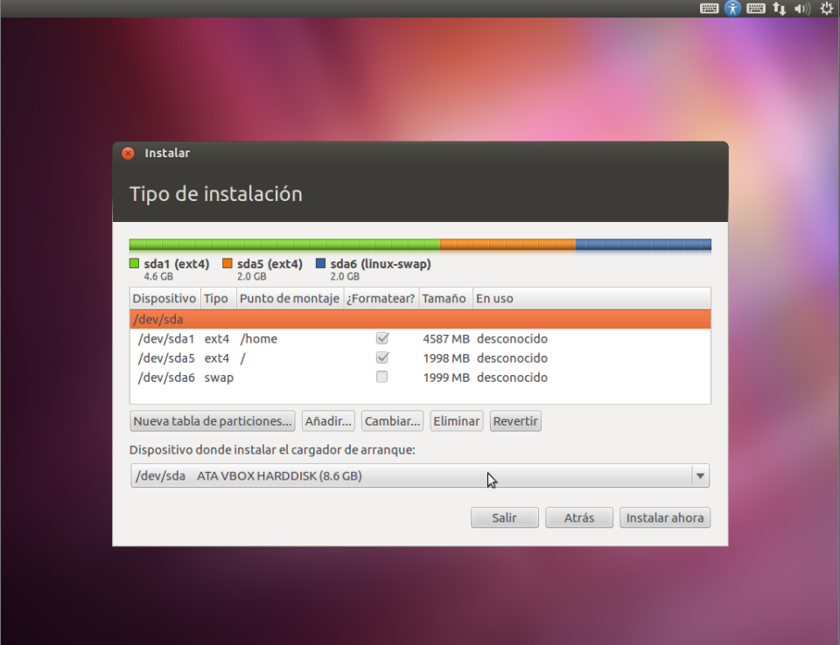Open the power cog session menu
Viewport: 840px width, 645px height.
(x=826, y=9)
